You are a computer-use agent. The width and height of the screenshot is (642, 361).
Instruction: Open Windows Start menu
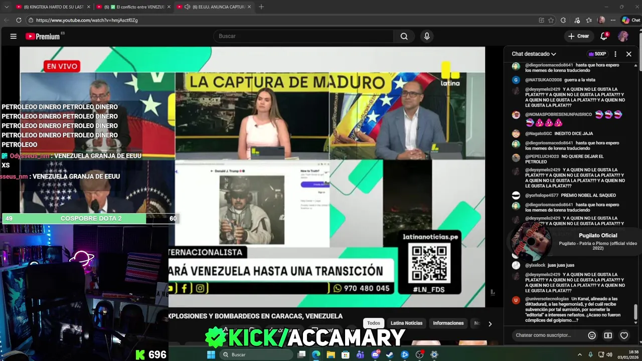(x=211, y=354)
